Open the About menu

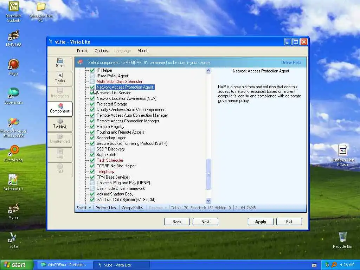143,51
